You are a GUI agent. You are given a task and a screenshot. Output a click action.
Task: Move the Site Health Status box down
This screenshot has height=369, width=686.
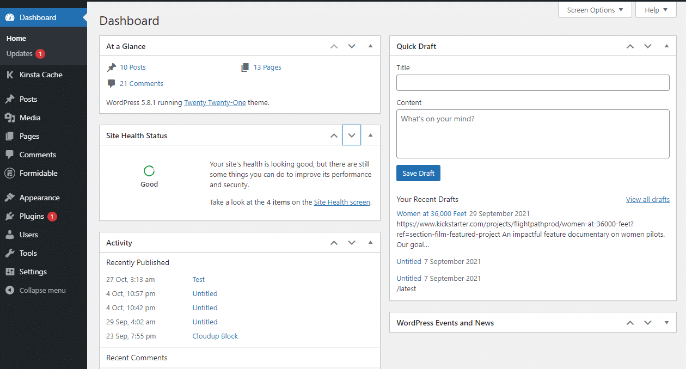[351, 135]
